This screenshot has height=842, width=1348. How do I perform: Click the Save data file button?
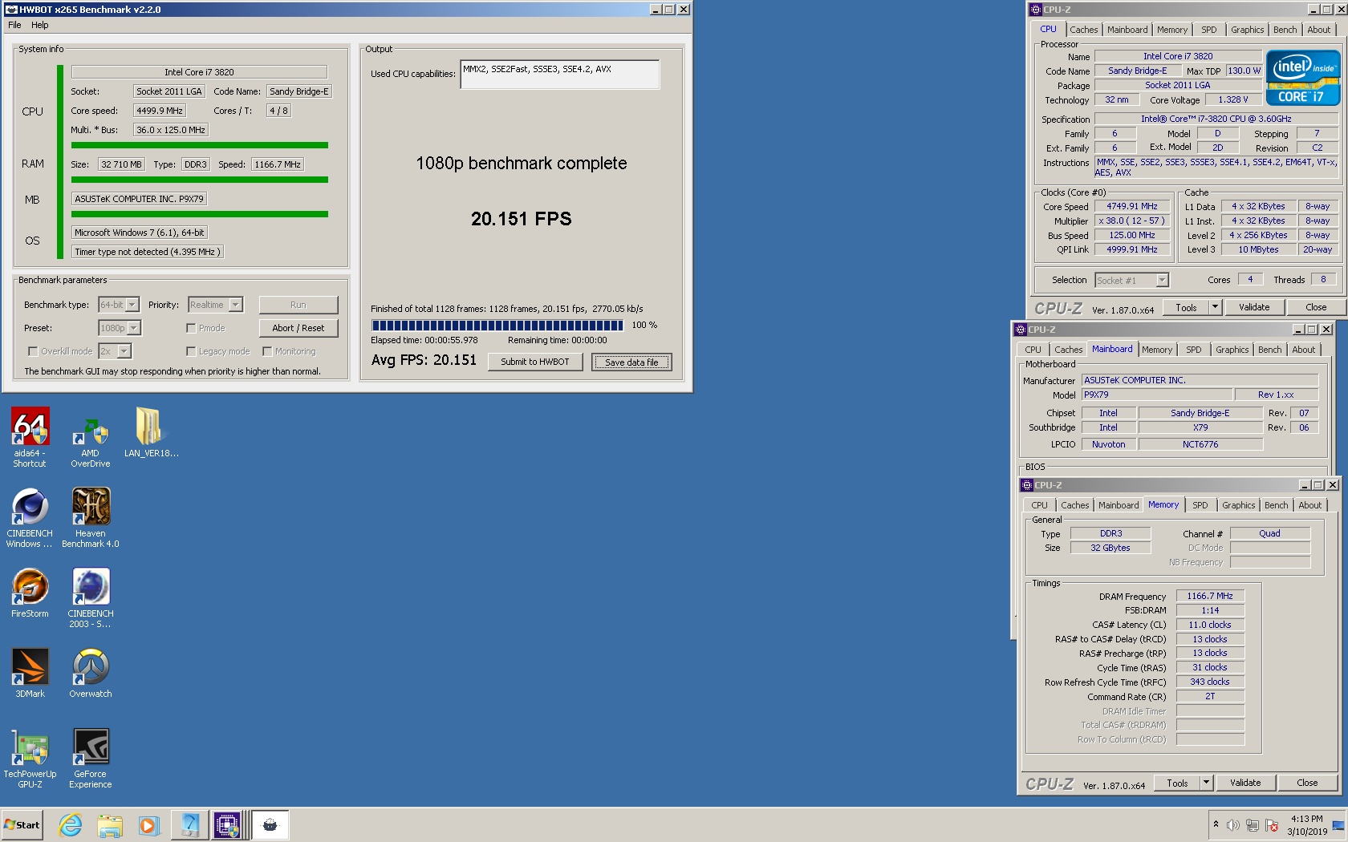point(631,362)
